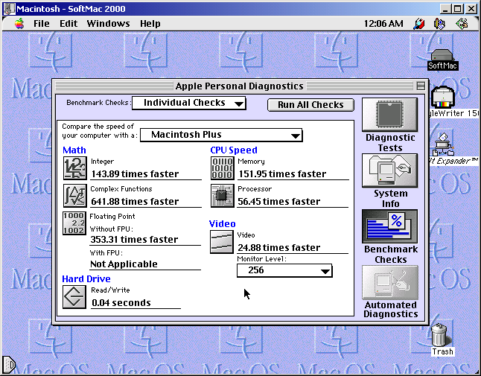Click the Run All Checks button

(x=310, y=105)
